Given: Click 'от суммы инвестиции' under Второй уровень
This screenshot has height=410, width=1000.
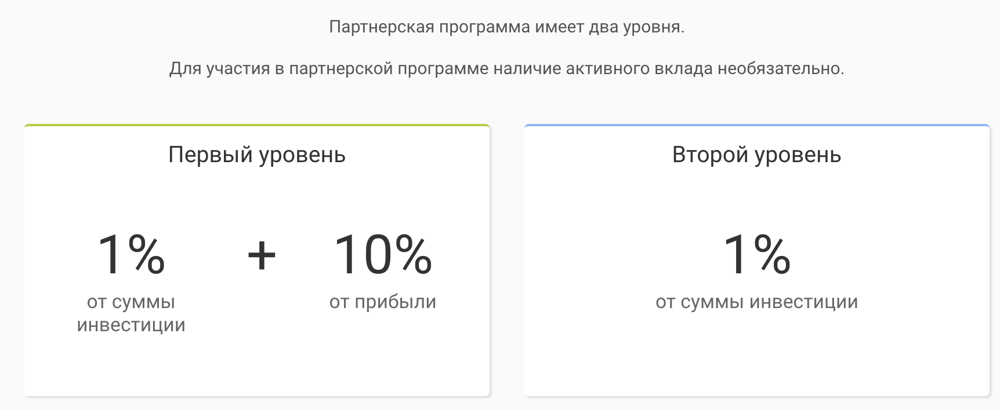Looking at the screenshot, I should pyautogui.click(x=757, y=302).
